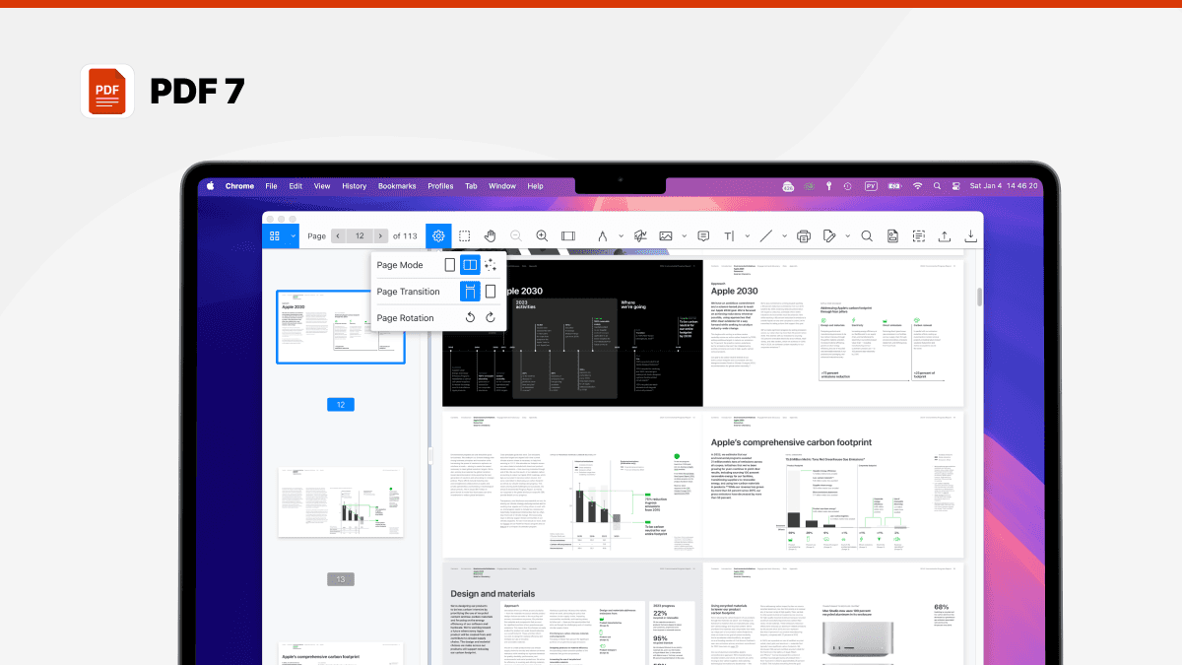
Task: Select the text insertion tool
Action: pyautogui.click(x=730, y=236)
